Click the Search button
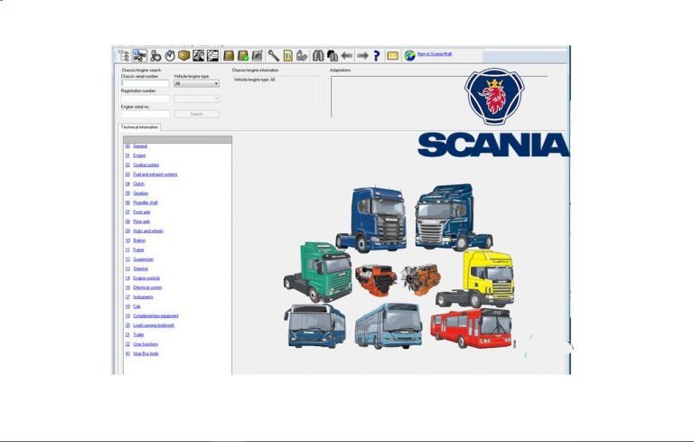Viewport: 694px width, 442px height. tap(196, 114)
